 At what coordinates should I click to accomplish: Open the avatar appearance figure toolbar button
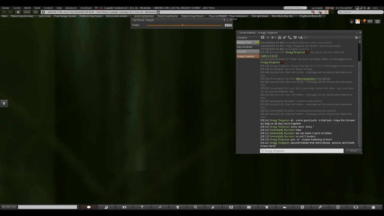point(142,207)
